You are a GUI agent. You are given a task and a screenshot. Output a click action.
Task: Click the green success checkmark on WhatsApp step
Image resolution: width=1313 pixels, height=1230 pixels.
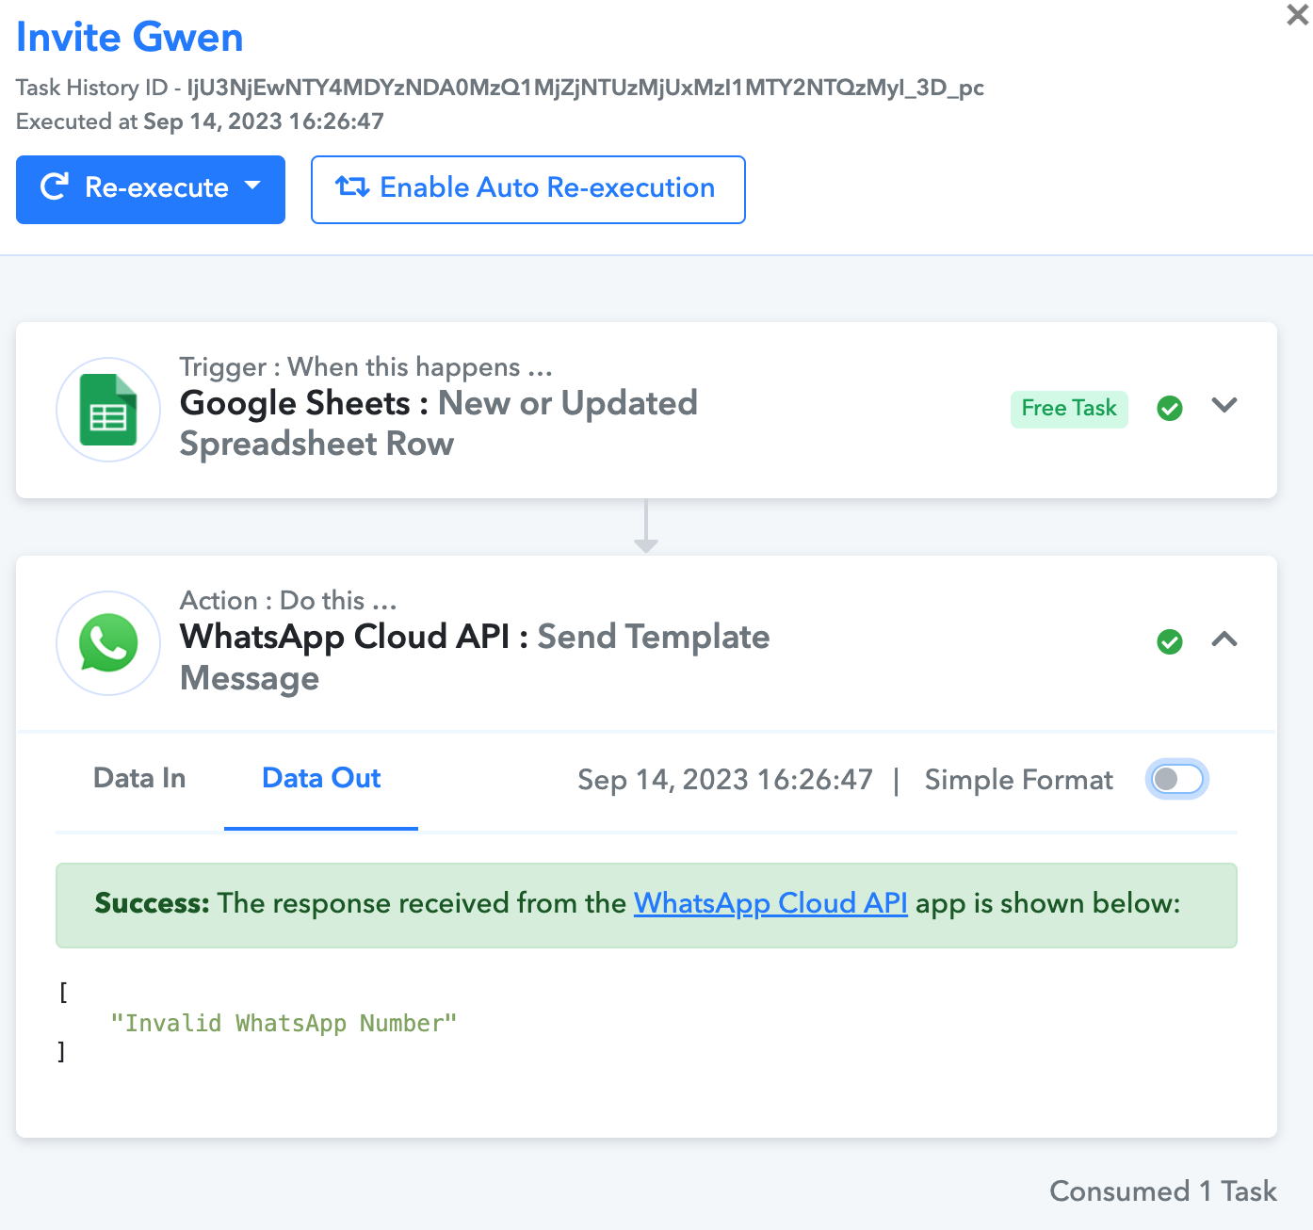tap(1170, 641)
